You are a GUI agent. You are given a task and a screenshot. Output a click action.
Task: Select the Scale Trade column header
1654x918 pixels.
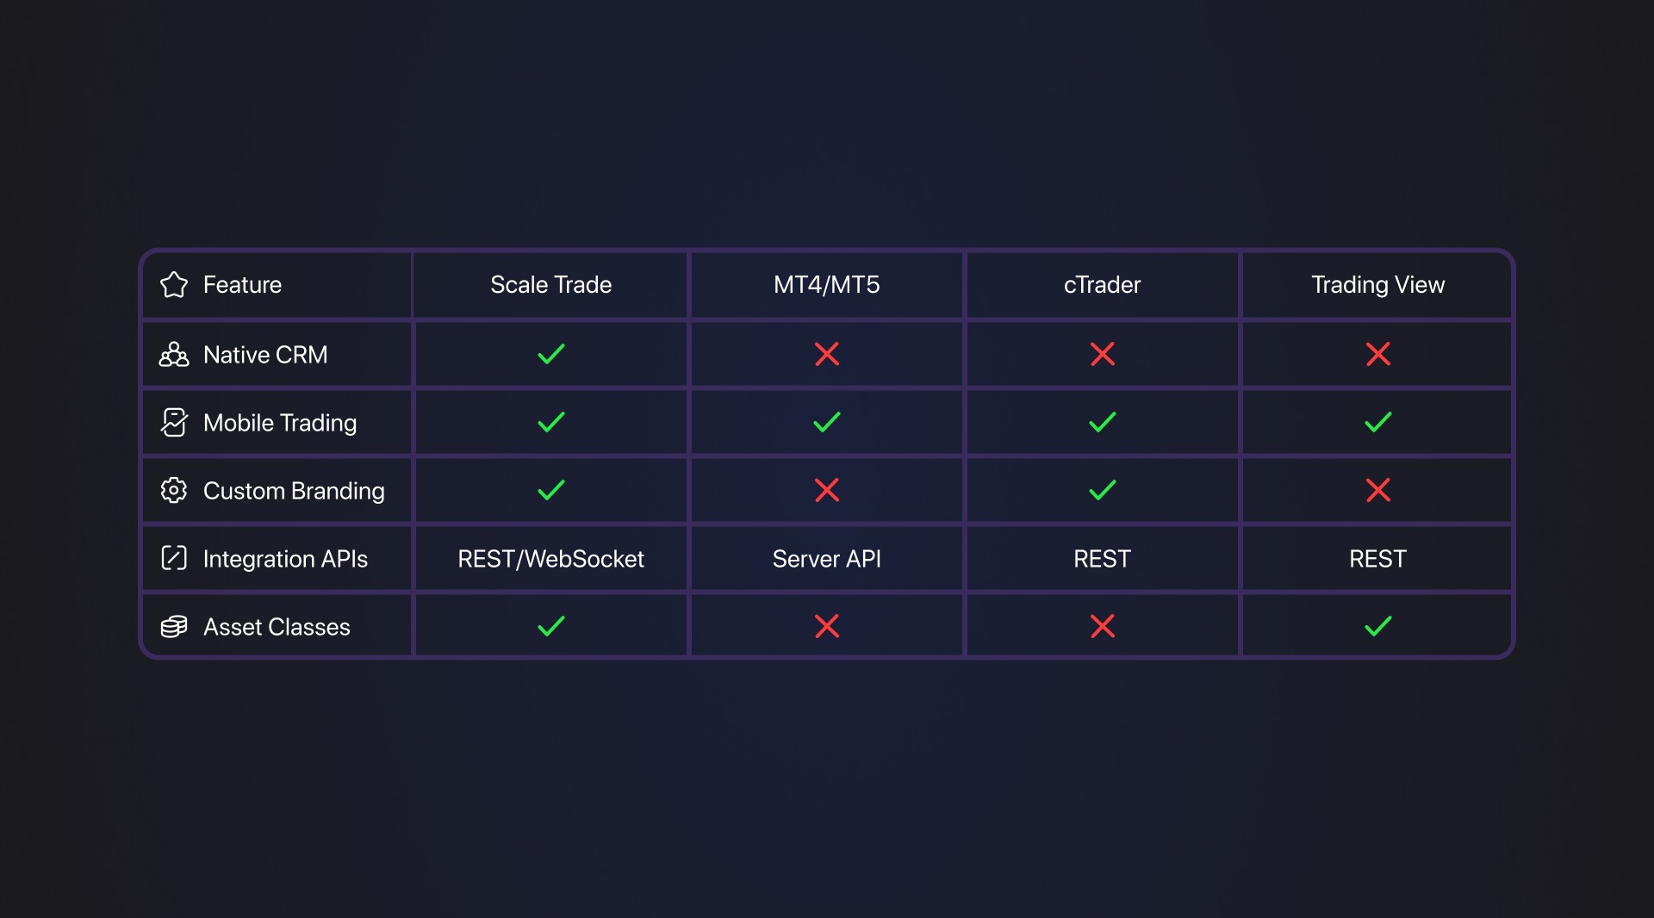click(551, 285)
